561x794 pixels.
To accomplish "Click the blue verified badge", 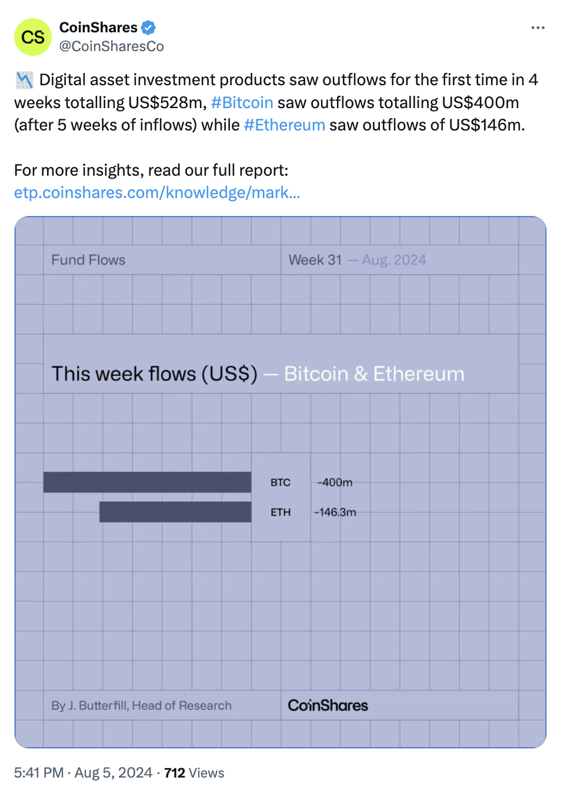I will click(x=148, y=28).
